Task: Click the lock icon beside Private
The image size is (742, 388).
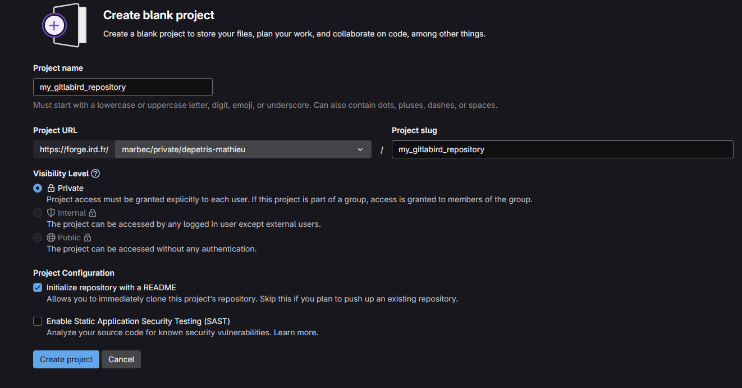Action: (51, 188)
